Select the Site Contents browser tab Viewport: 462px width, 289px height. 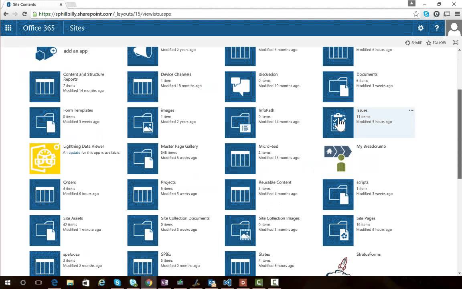point(34,4)
